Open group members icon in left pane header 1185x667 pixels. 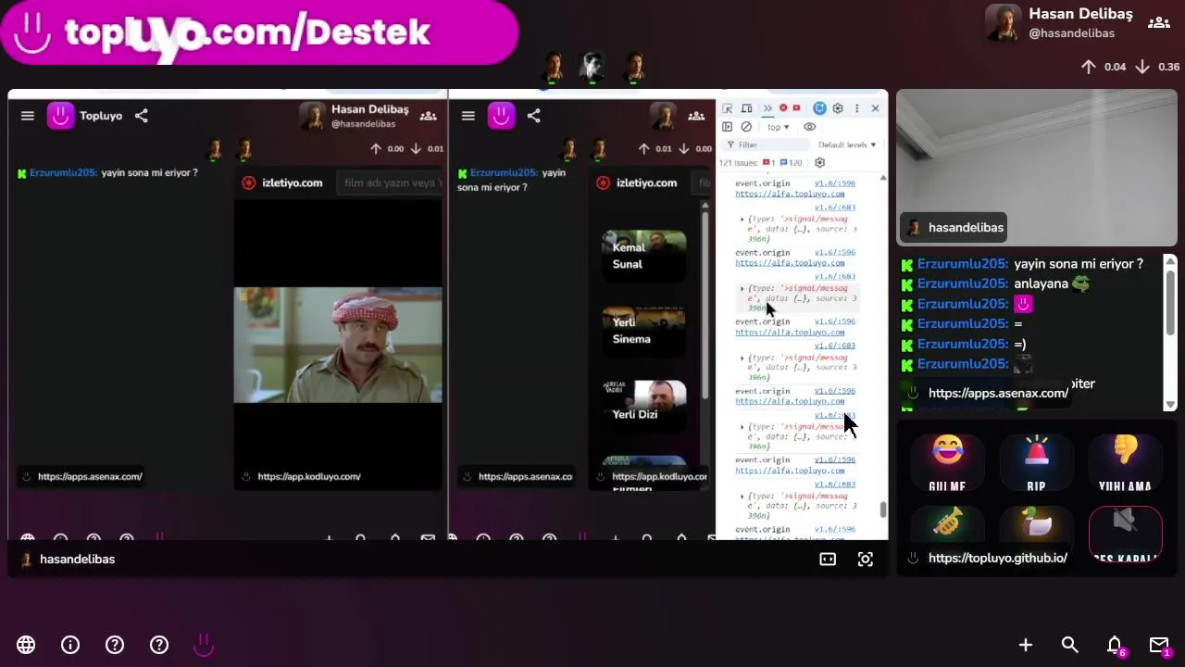click(428, 116)
